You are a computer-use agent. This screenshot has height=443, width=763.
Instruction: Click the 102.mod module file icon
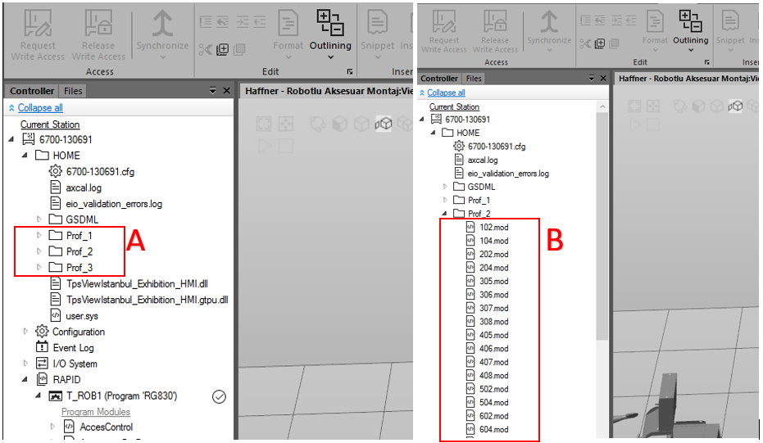[470, 227]
